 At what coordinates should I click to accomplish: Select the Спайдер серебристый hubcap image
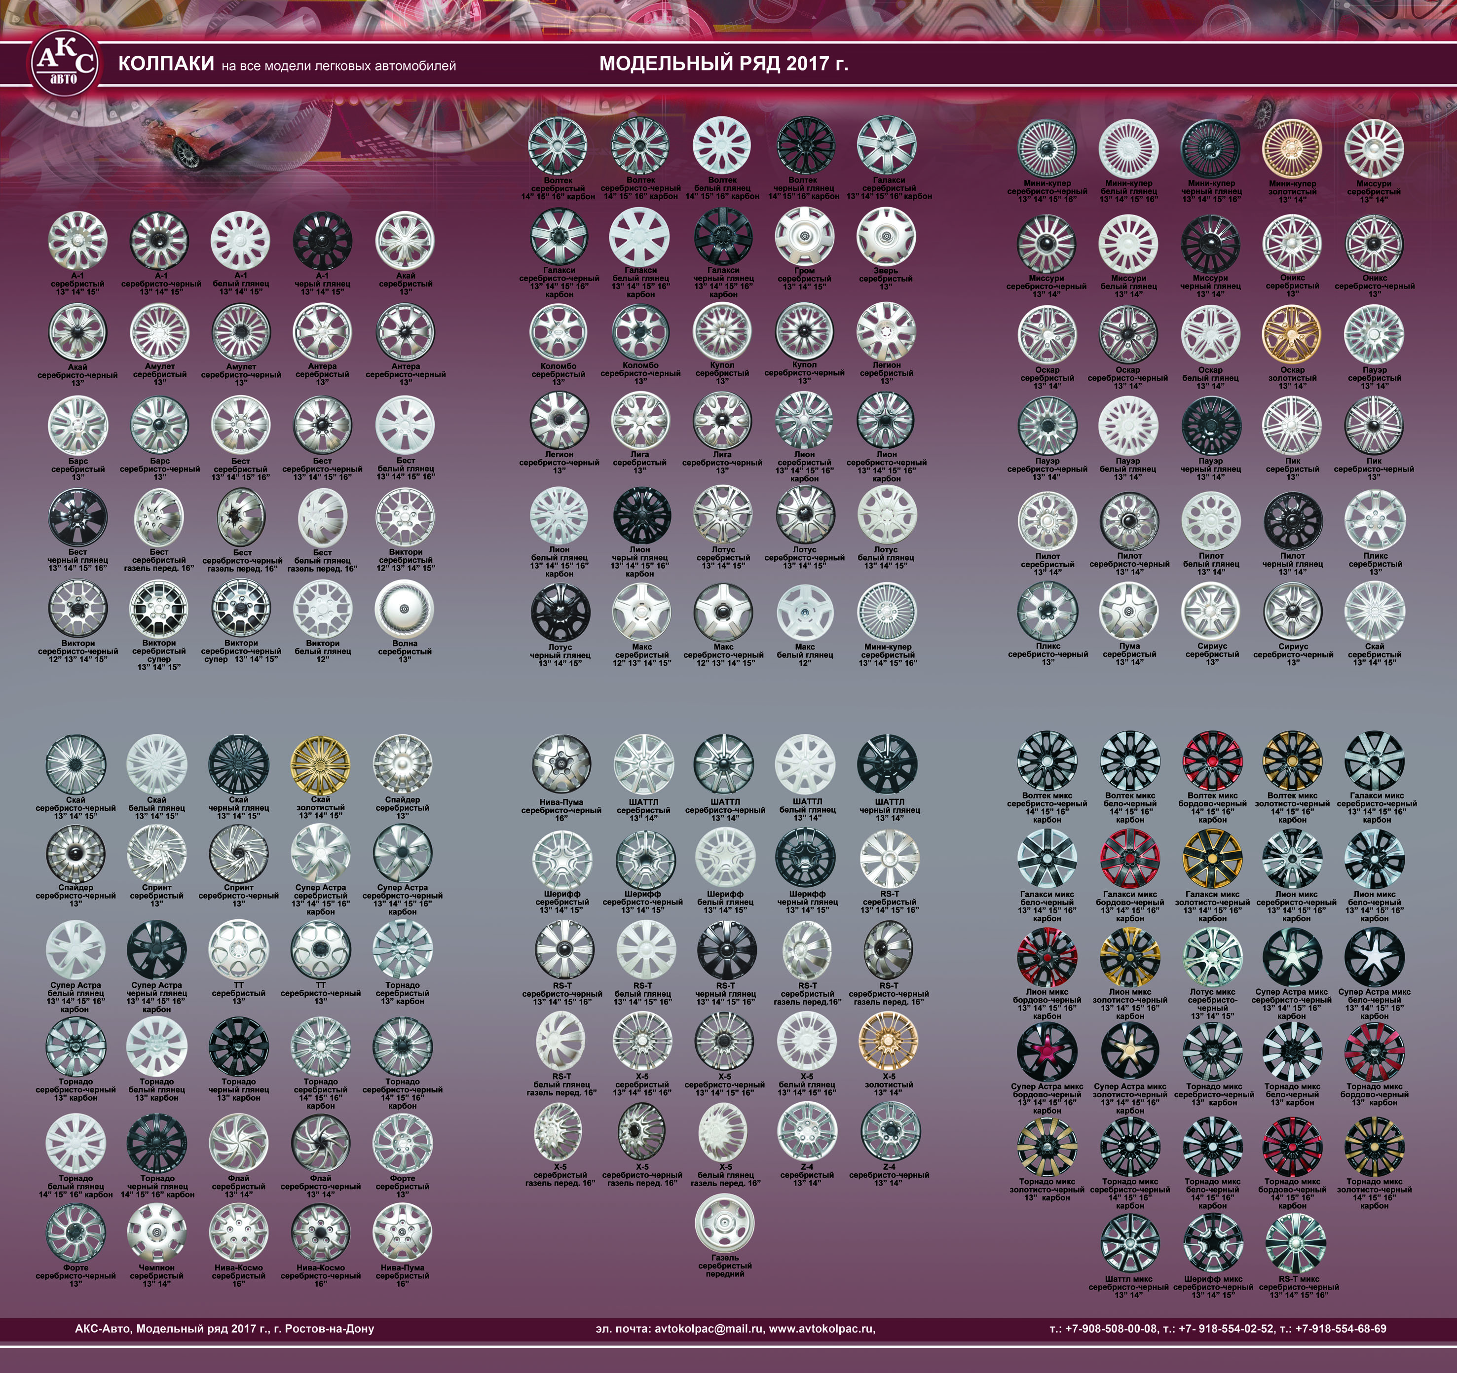(402, 764)
